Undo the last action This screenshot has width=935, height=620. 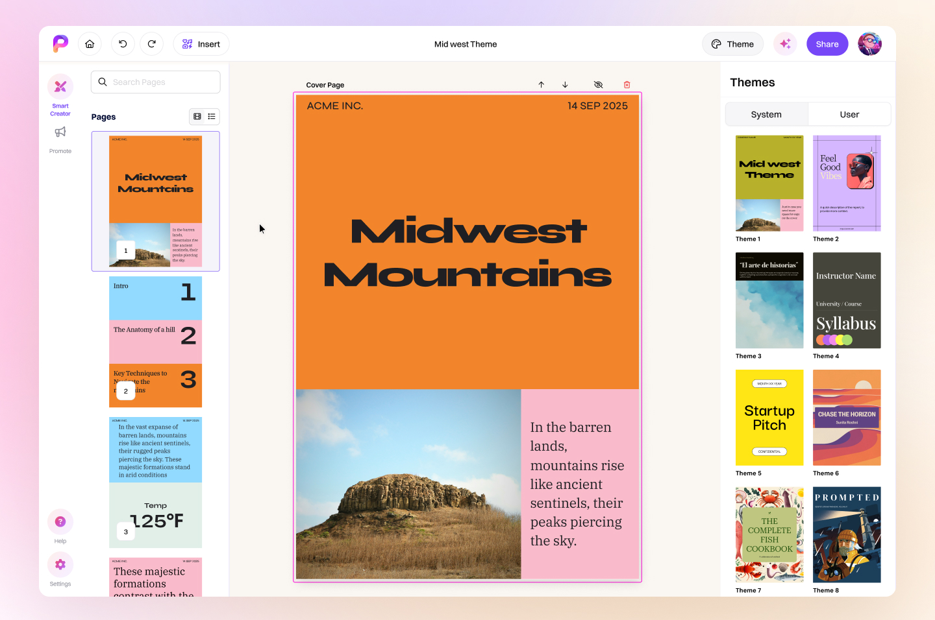(x=123, y=43)
